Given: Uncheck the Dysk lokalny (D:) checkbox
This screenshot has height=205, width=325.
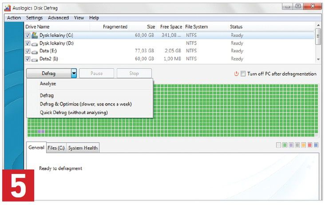Looking at the screenshot, I should 28,43.
